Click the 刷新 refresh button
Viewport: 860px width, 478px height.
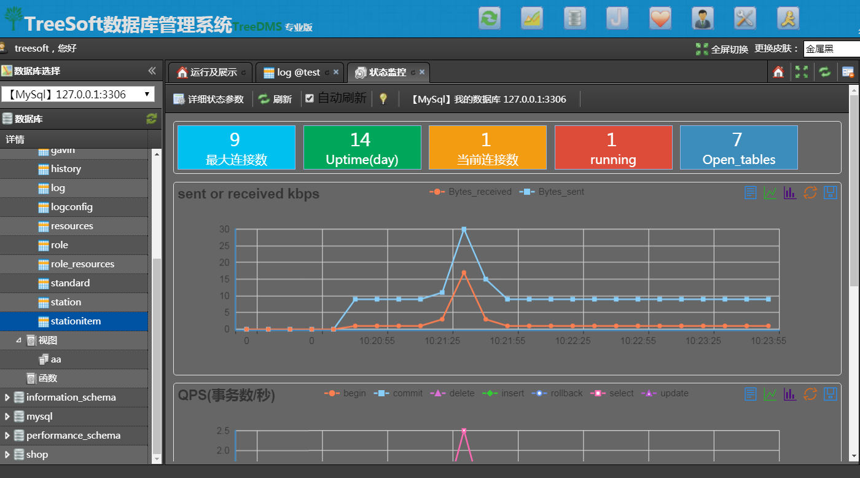275,99
